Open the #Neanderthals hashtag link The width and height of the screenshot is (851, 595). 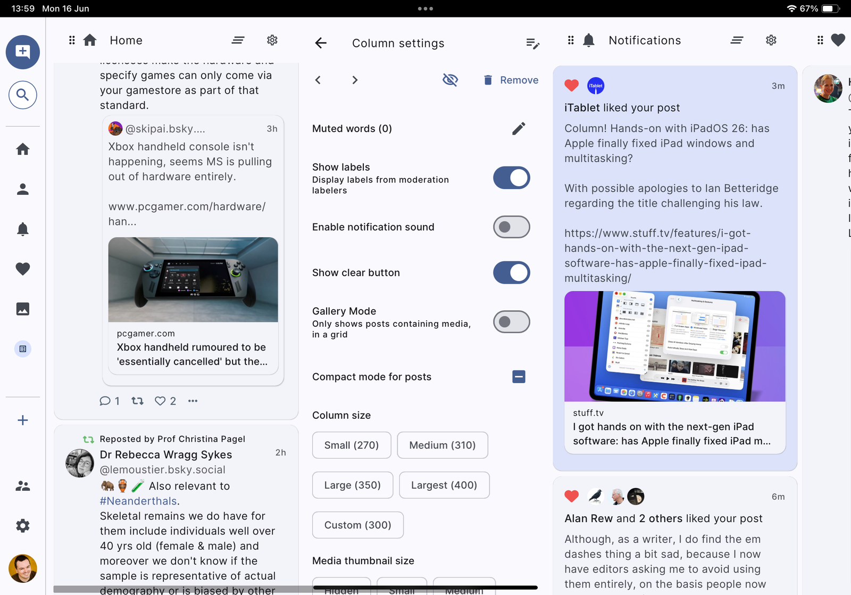(x=138, y=501)
